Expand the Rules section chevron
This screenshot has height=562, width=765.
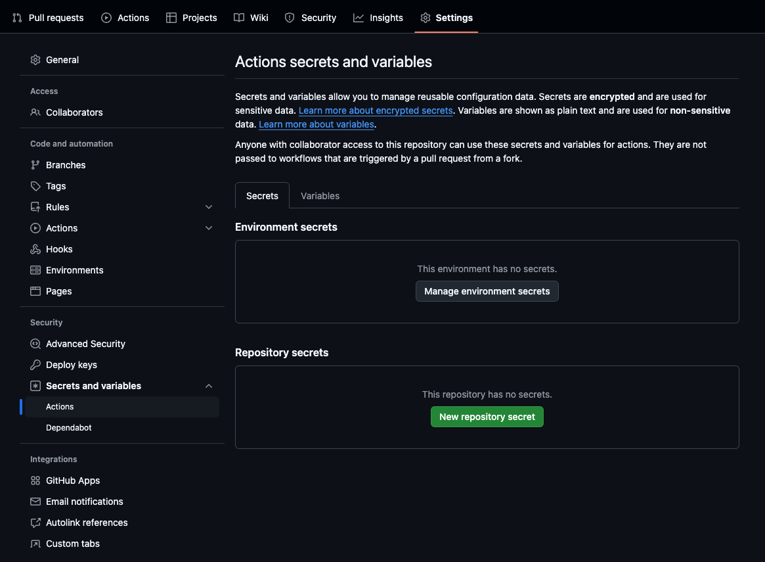(209, 207)
